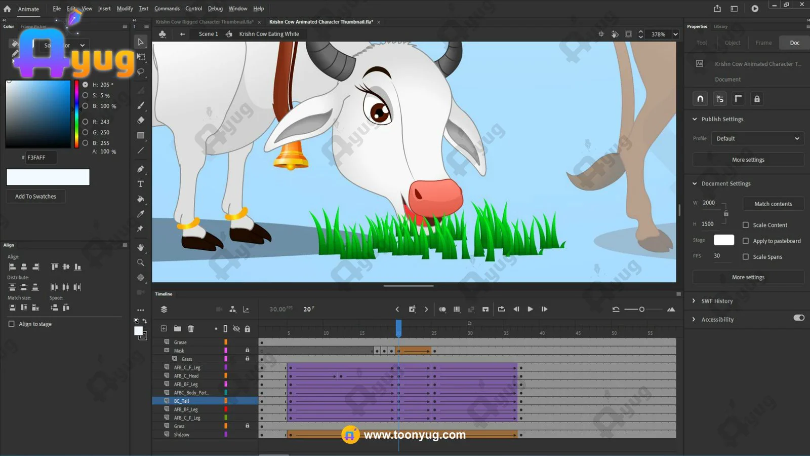810x456 pixels.
Task: Select the BC_Tail layer
Action: 182,401
